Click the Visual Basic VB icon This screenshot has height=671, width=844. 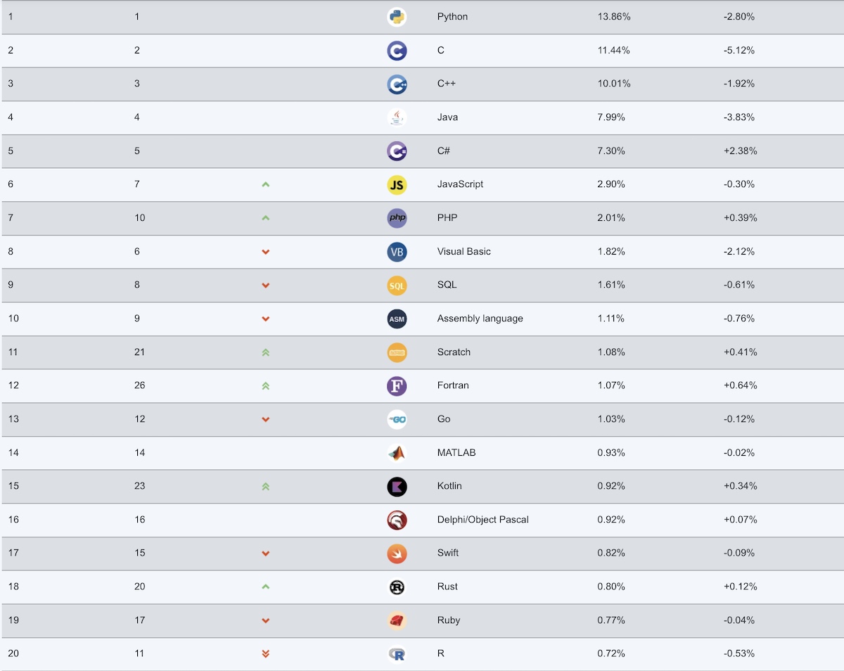click(x=397, y=252)
